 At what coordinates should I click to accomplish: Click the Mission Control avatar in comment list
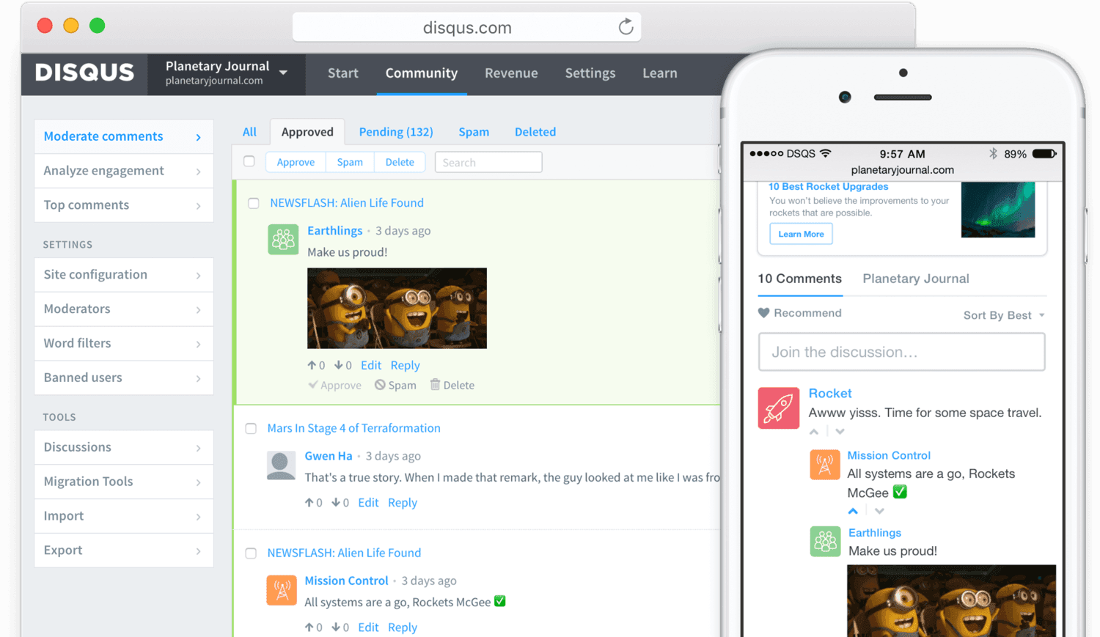tap(282, 589)
